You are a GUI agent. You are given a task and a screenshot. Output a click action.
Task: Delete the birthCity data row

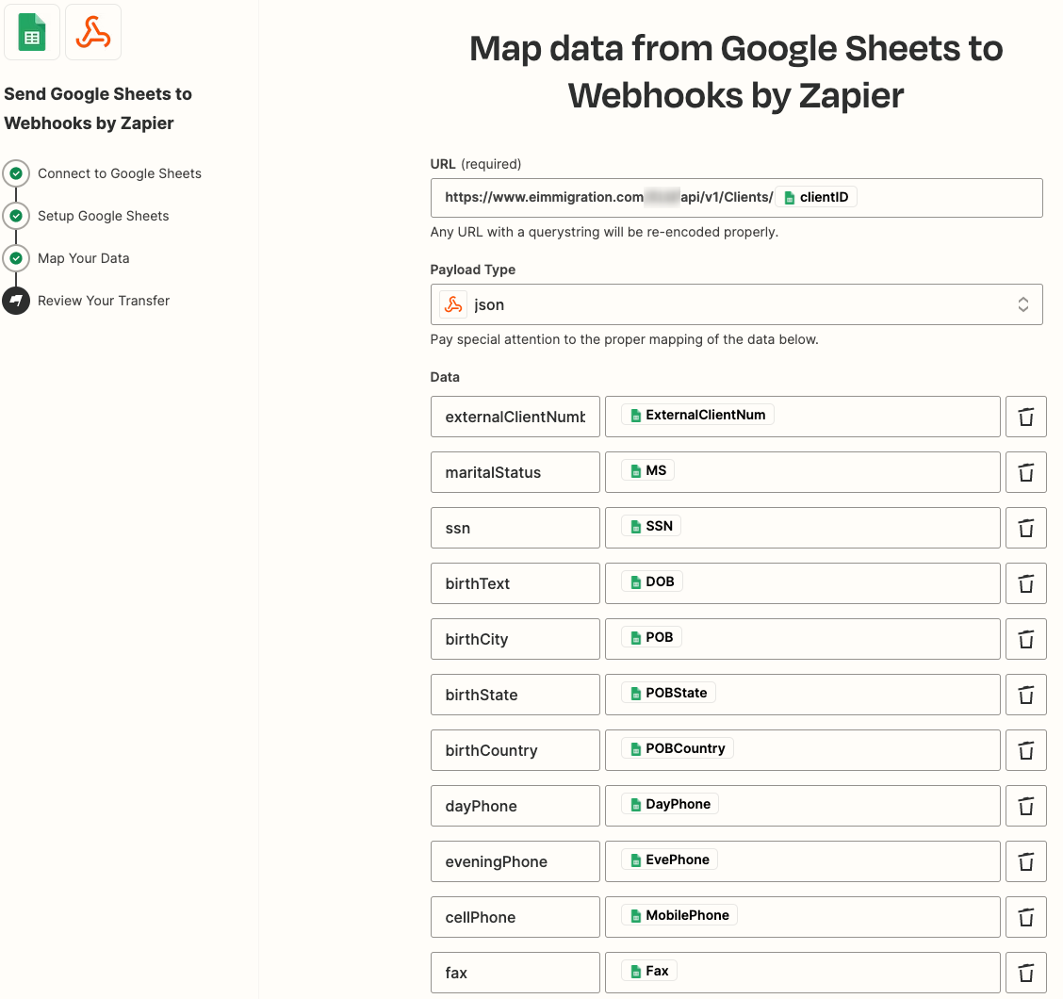[x=1025, y=639]
